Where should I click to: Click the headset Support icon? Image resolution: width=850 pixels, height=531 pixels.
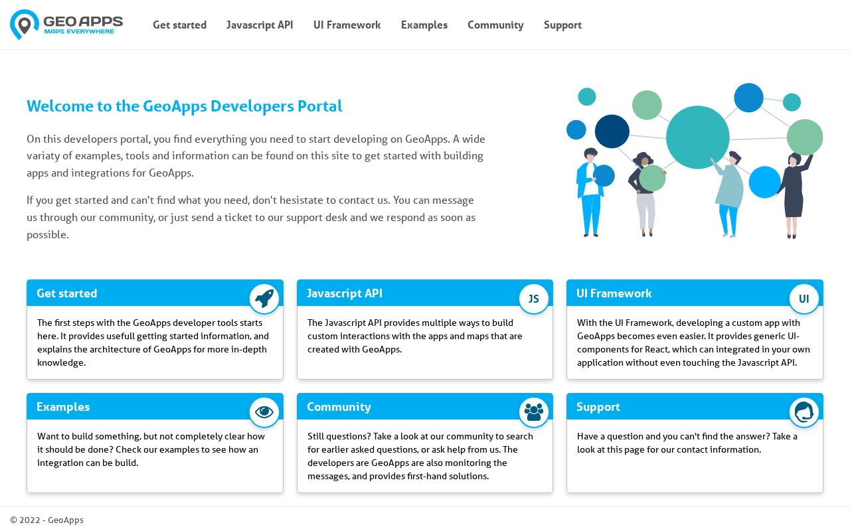coord(804,412)
